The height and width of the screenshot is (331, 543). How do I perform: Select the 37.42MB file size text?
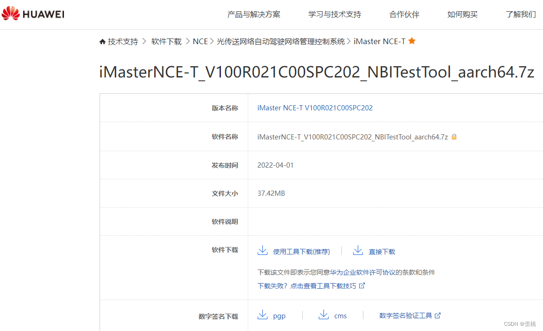click(x=271, y=193)
